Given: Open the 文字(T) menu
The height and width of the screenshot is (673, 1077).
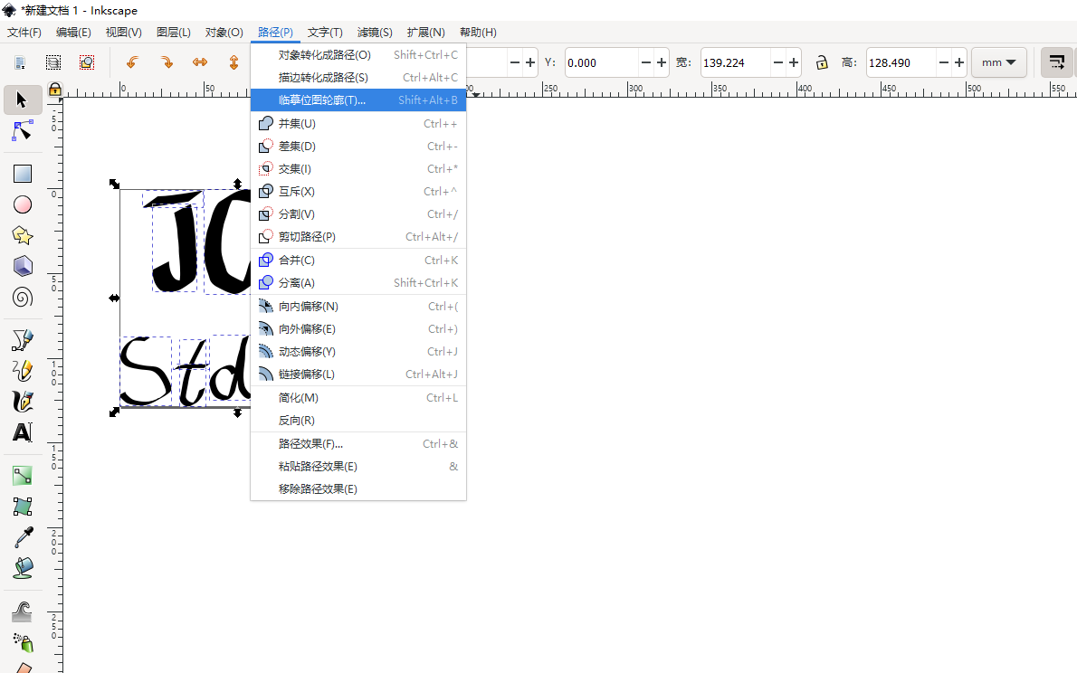Looking at the screenshot, I should (x=325, y=33).
